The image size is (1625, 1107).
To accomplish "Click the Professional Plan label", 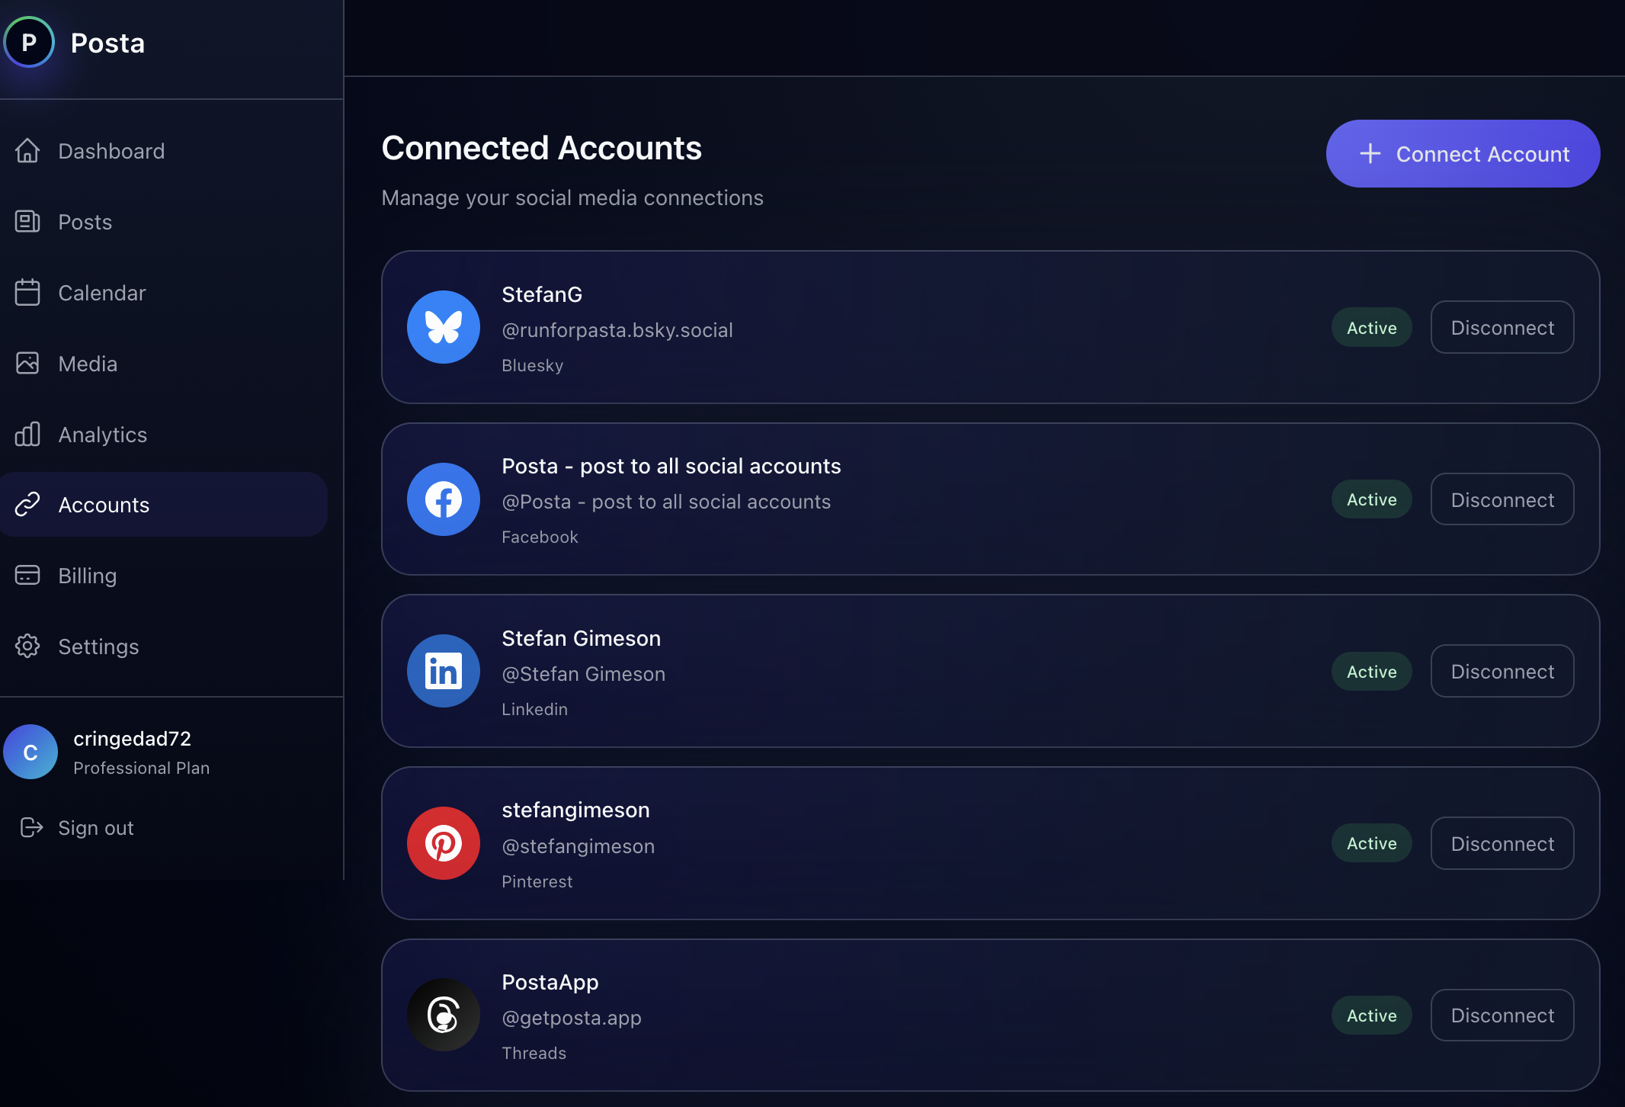I will point(142,768).
